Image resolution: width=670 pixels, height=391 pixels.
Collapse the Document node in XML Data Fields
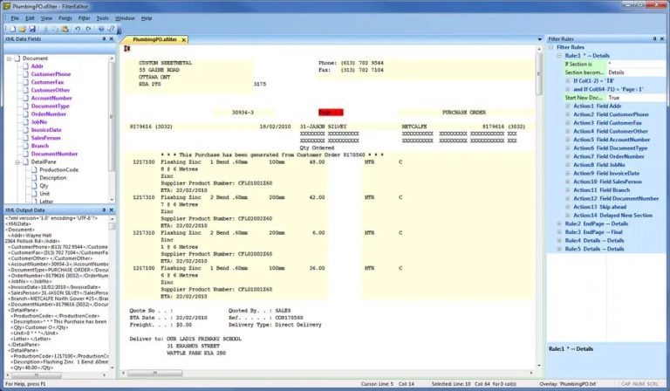9,58
